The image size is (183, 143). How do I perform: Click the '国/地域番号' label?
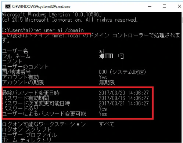(16, 72)
